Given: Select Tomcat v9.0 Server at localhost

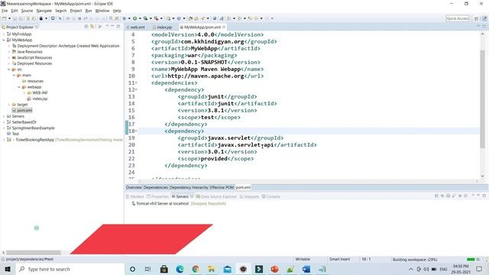Looking at the screenshot, I should (x=162, y=204).
